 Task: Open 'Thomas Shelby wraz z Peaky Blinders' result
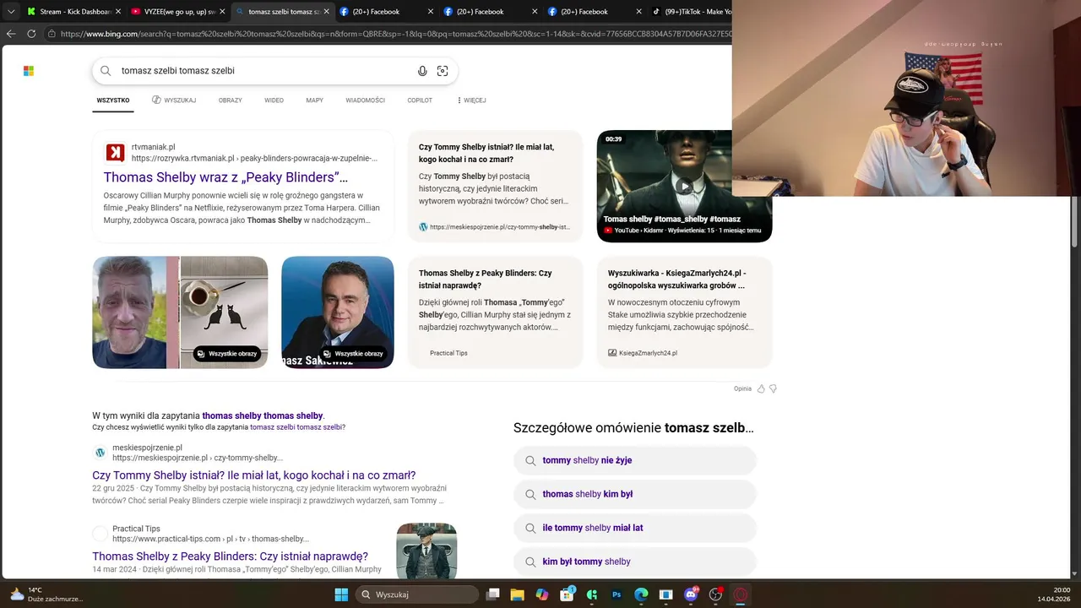(225, 177)
